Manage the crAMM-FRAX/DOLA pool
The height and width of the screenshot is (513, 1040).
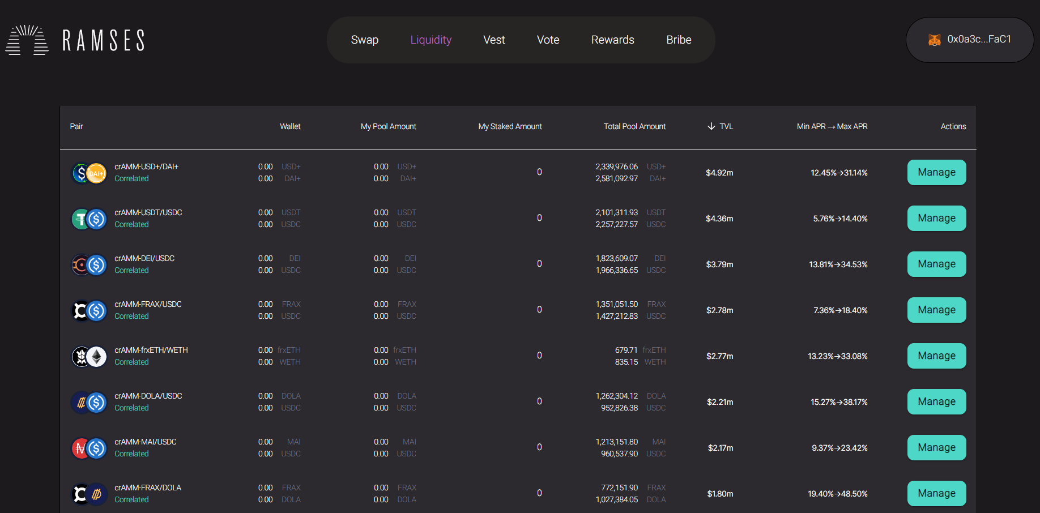pyautogui.click(x=936, y=493)
